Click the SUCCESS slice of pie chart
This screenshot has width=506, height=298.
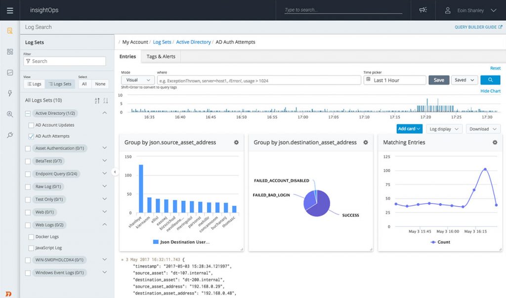tap(320, 207)
